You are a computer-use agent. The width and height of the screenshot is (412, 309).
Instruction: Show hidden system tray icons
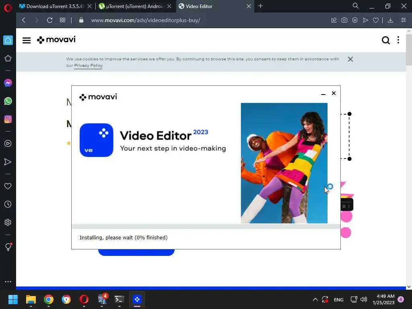315,299
